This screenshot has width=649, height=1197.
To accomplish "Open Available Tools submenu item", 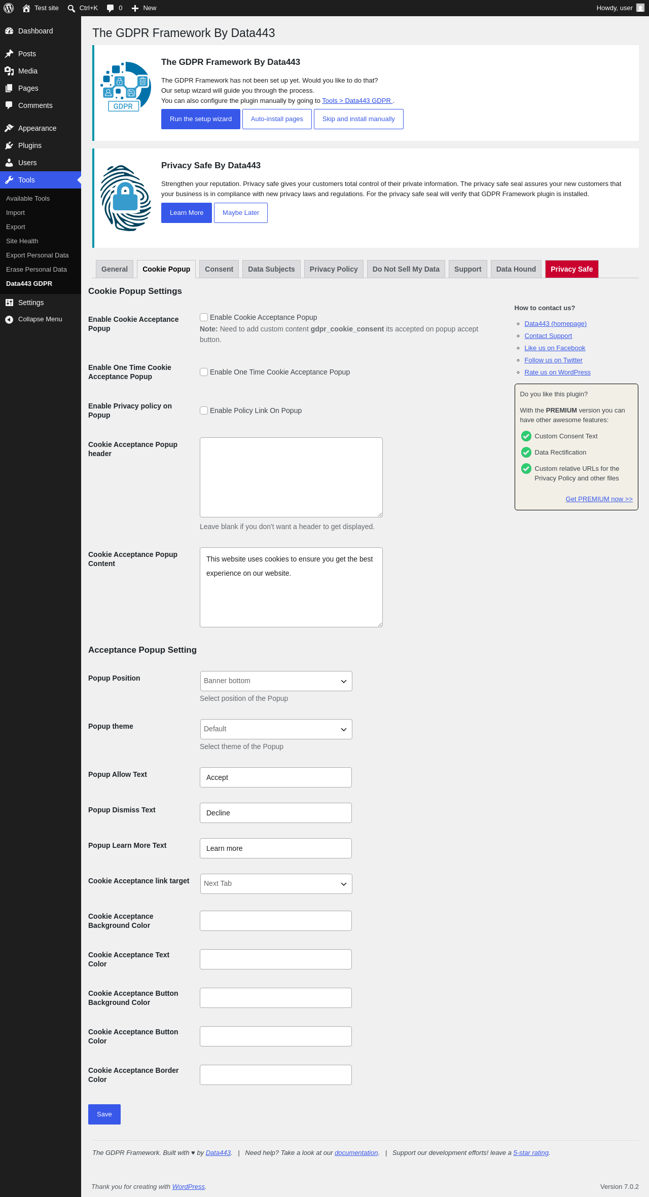I will 41,199.
